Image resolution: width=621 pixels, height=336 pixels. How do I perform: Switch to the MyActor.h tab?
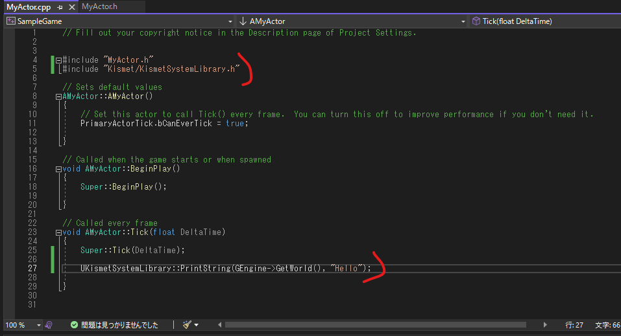[x=99, y=6]
